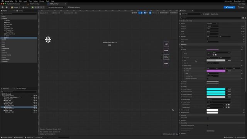Collapse the COMMON palette category
The image size is (247, 139).
tap(1, 19)
